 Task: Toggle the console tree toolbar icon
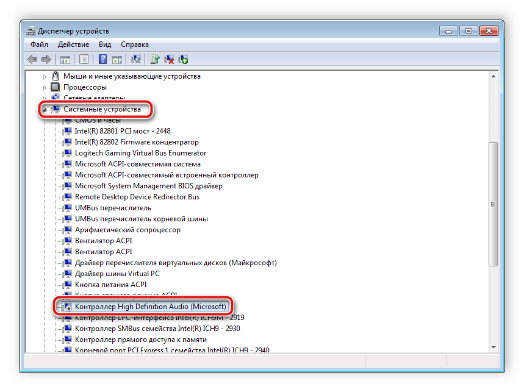coord(65,60)
